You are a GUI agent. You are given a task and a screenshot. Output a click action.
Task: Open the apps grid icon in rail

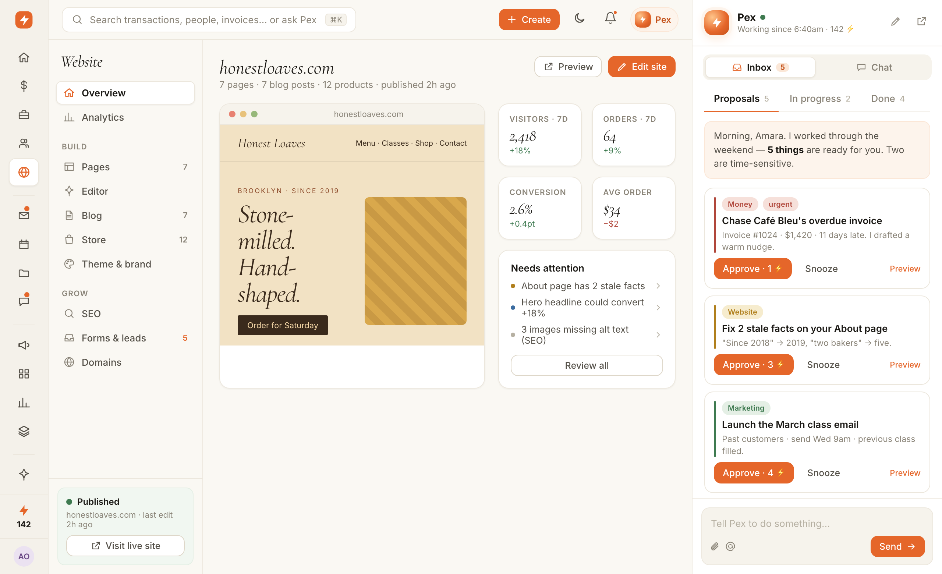[24, 374]
